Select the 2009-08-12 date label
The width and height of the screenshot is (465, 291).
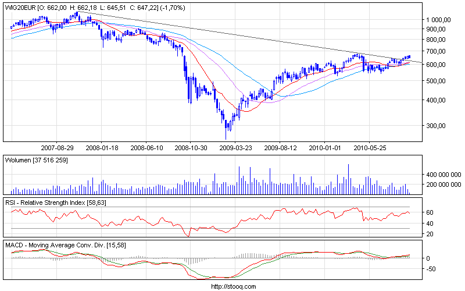[280, 148]
